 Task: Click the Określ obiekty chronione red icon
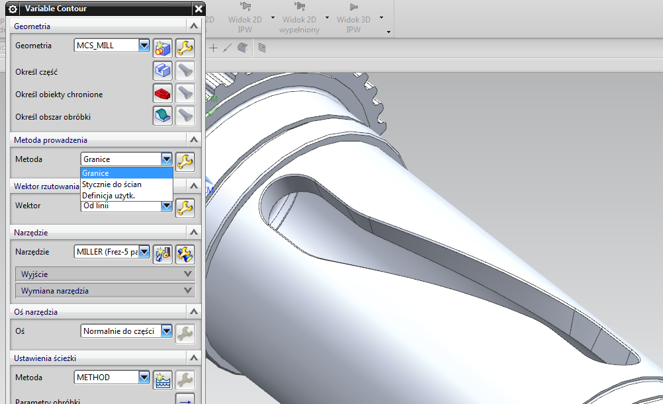(x=163, y=93)
